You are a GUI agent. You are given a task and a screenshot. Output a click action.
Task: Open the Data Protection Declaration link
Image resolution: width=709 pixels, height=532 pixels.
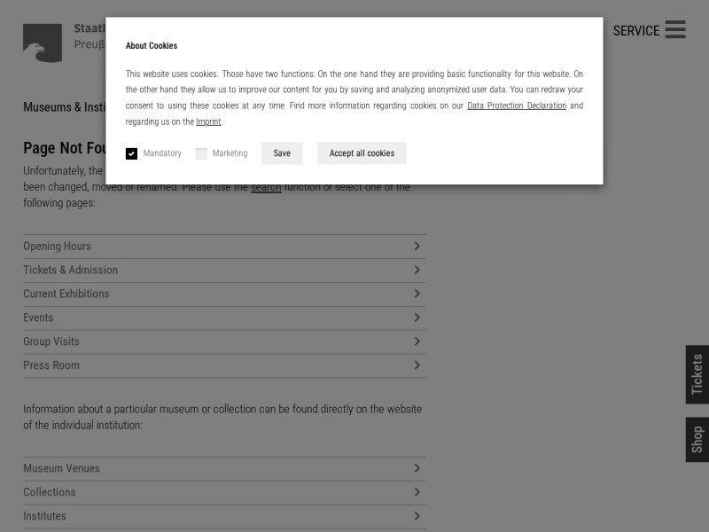point(517,106)
